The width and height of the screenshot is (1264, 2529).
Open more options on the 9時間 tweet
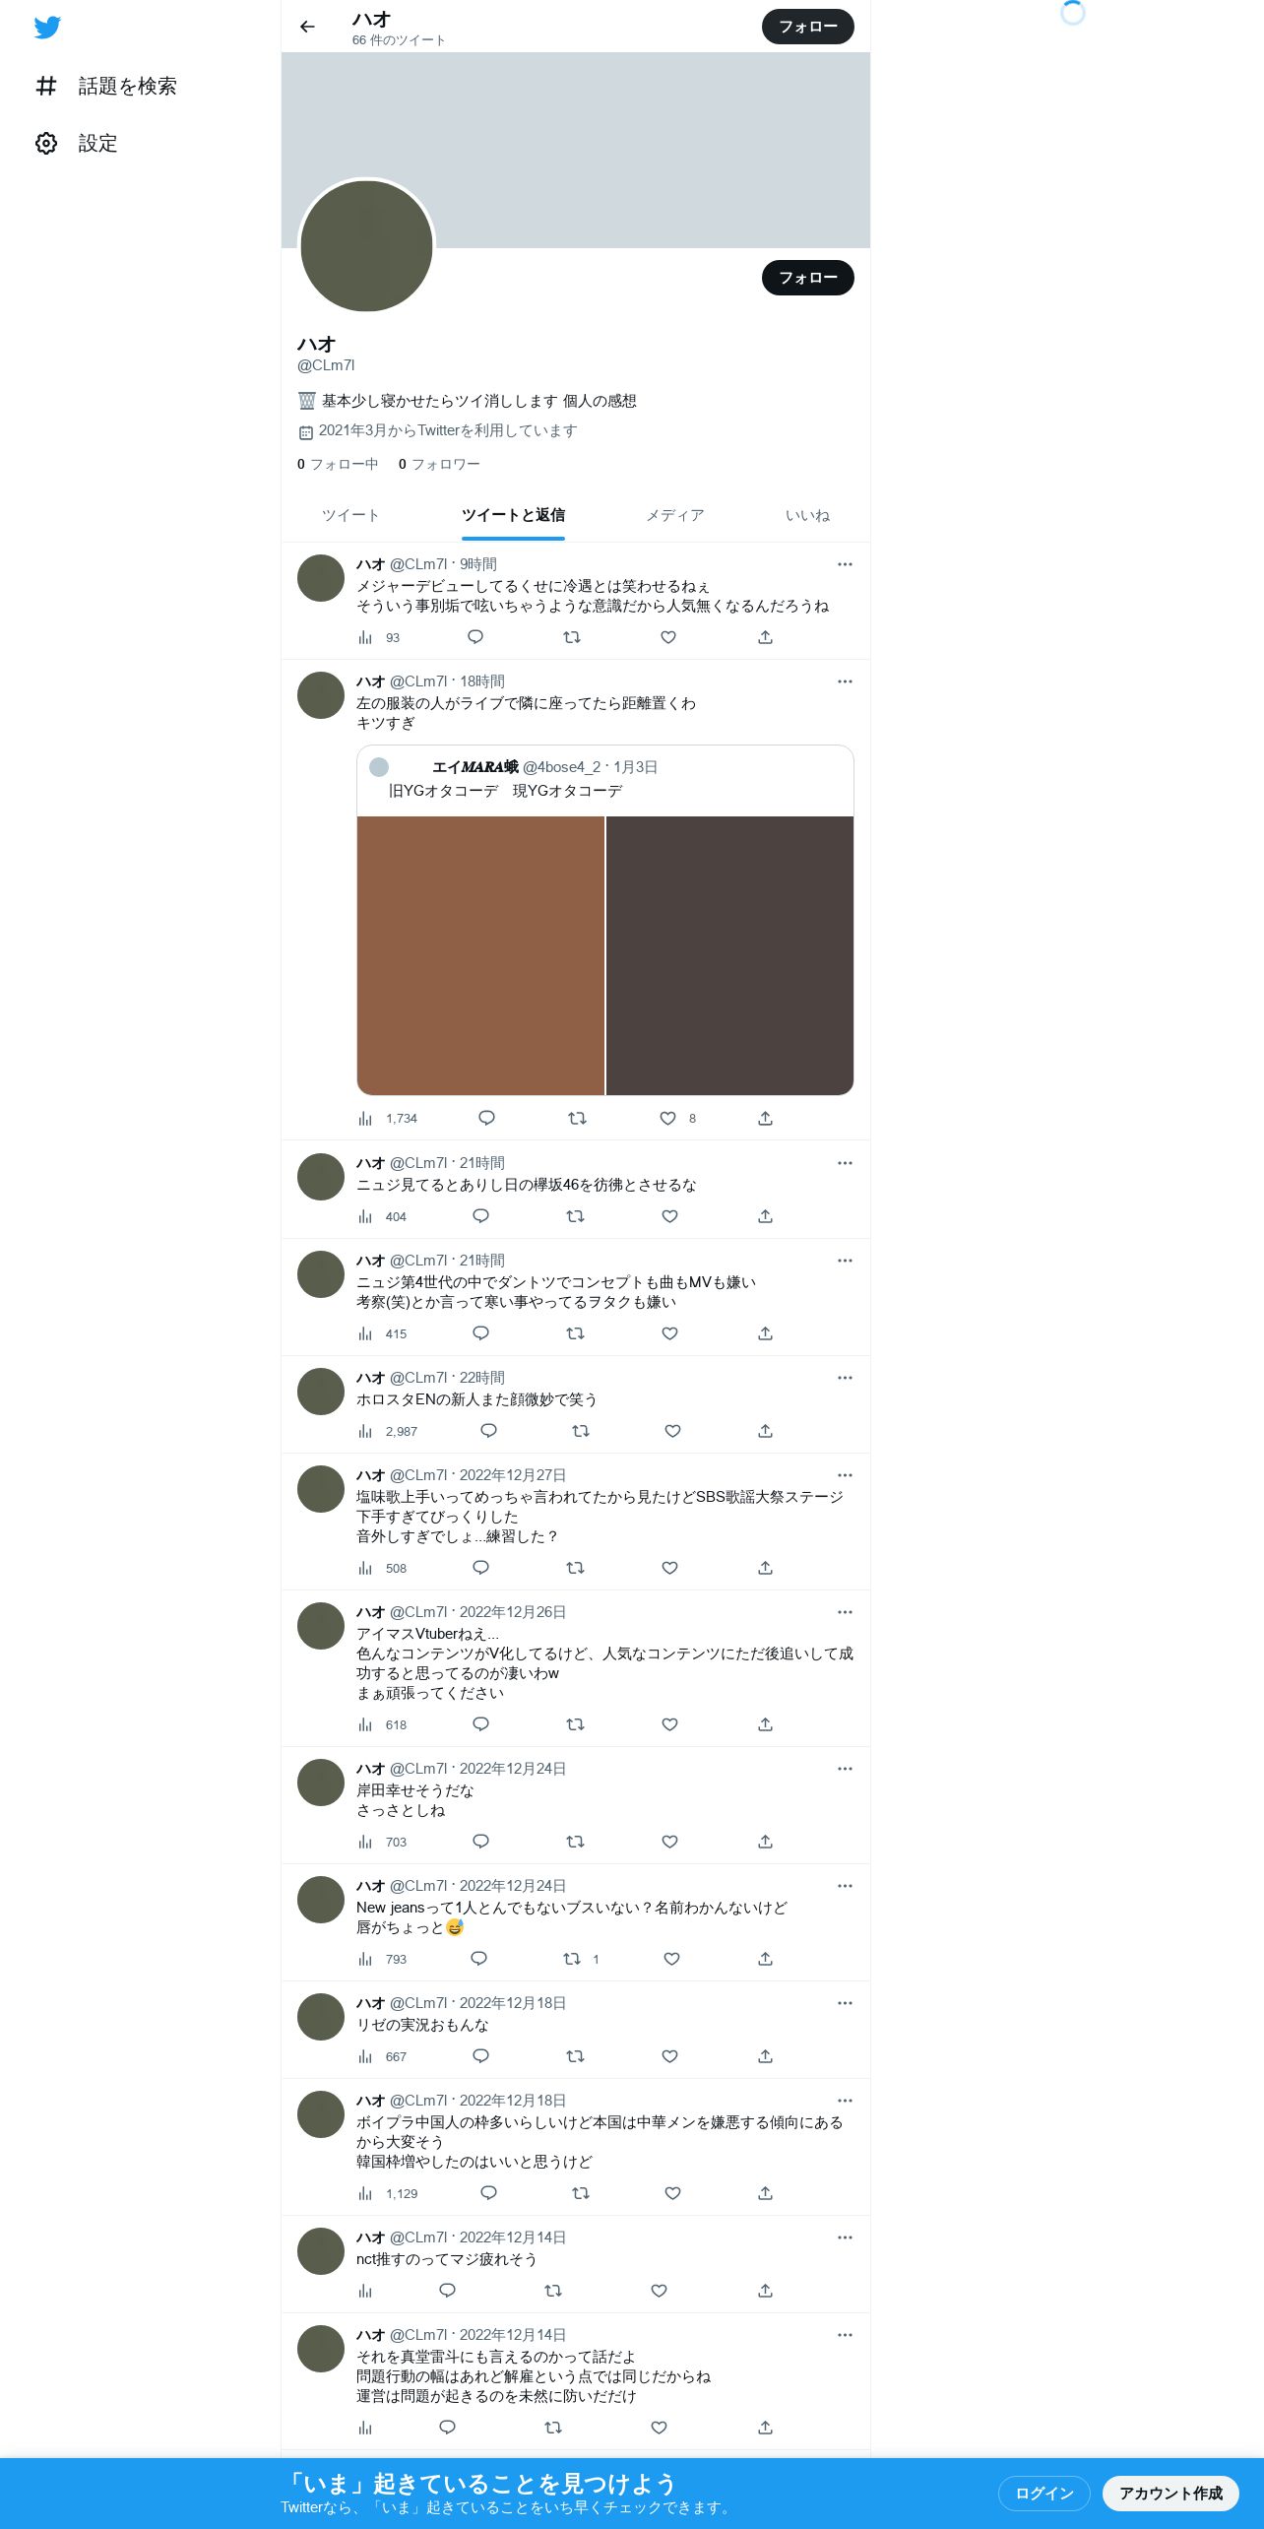pos(845,564)
